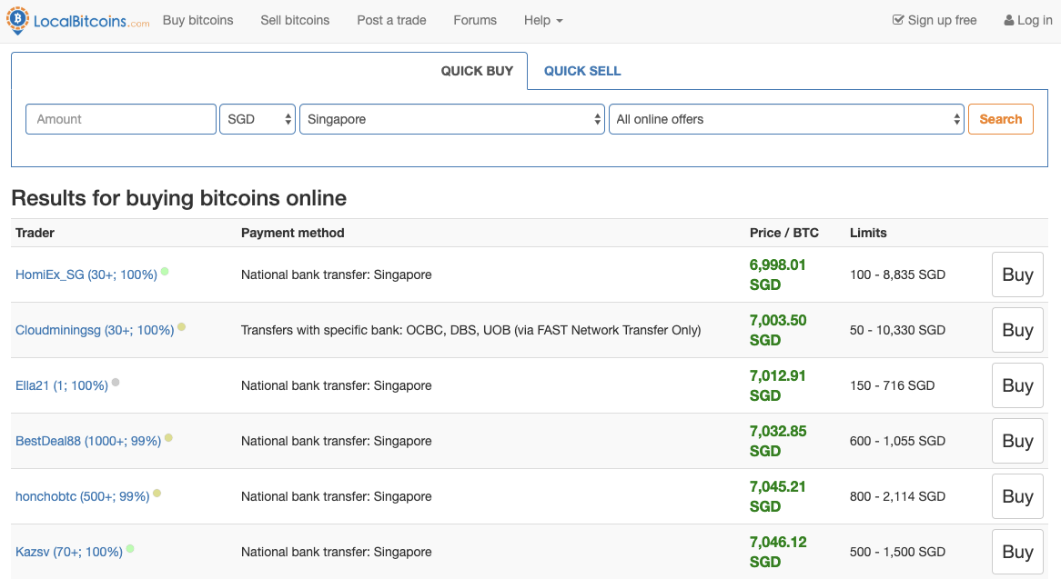
Task: Click HomiEx_SG online status dot
Action: [165, 272]
